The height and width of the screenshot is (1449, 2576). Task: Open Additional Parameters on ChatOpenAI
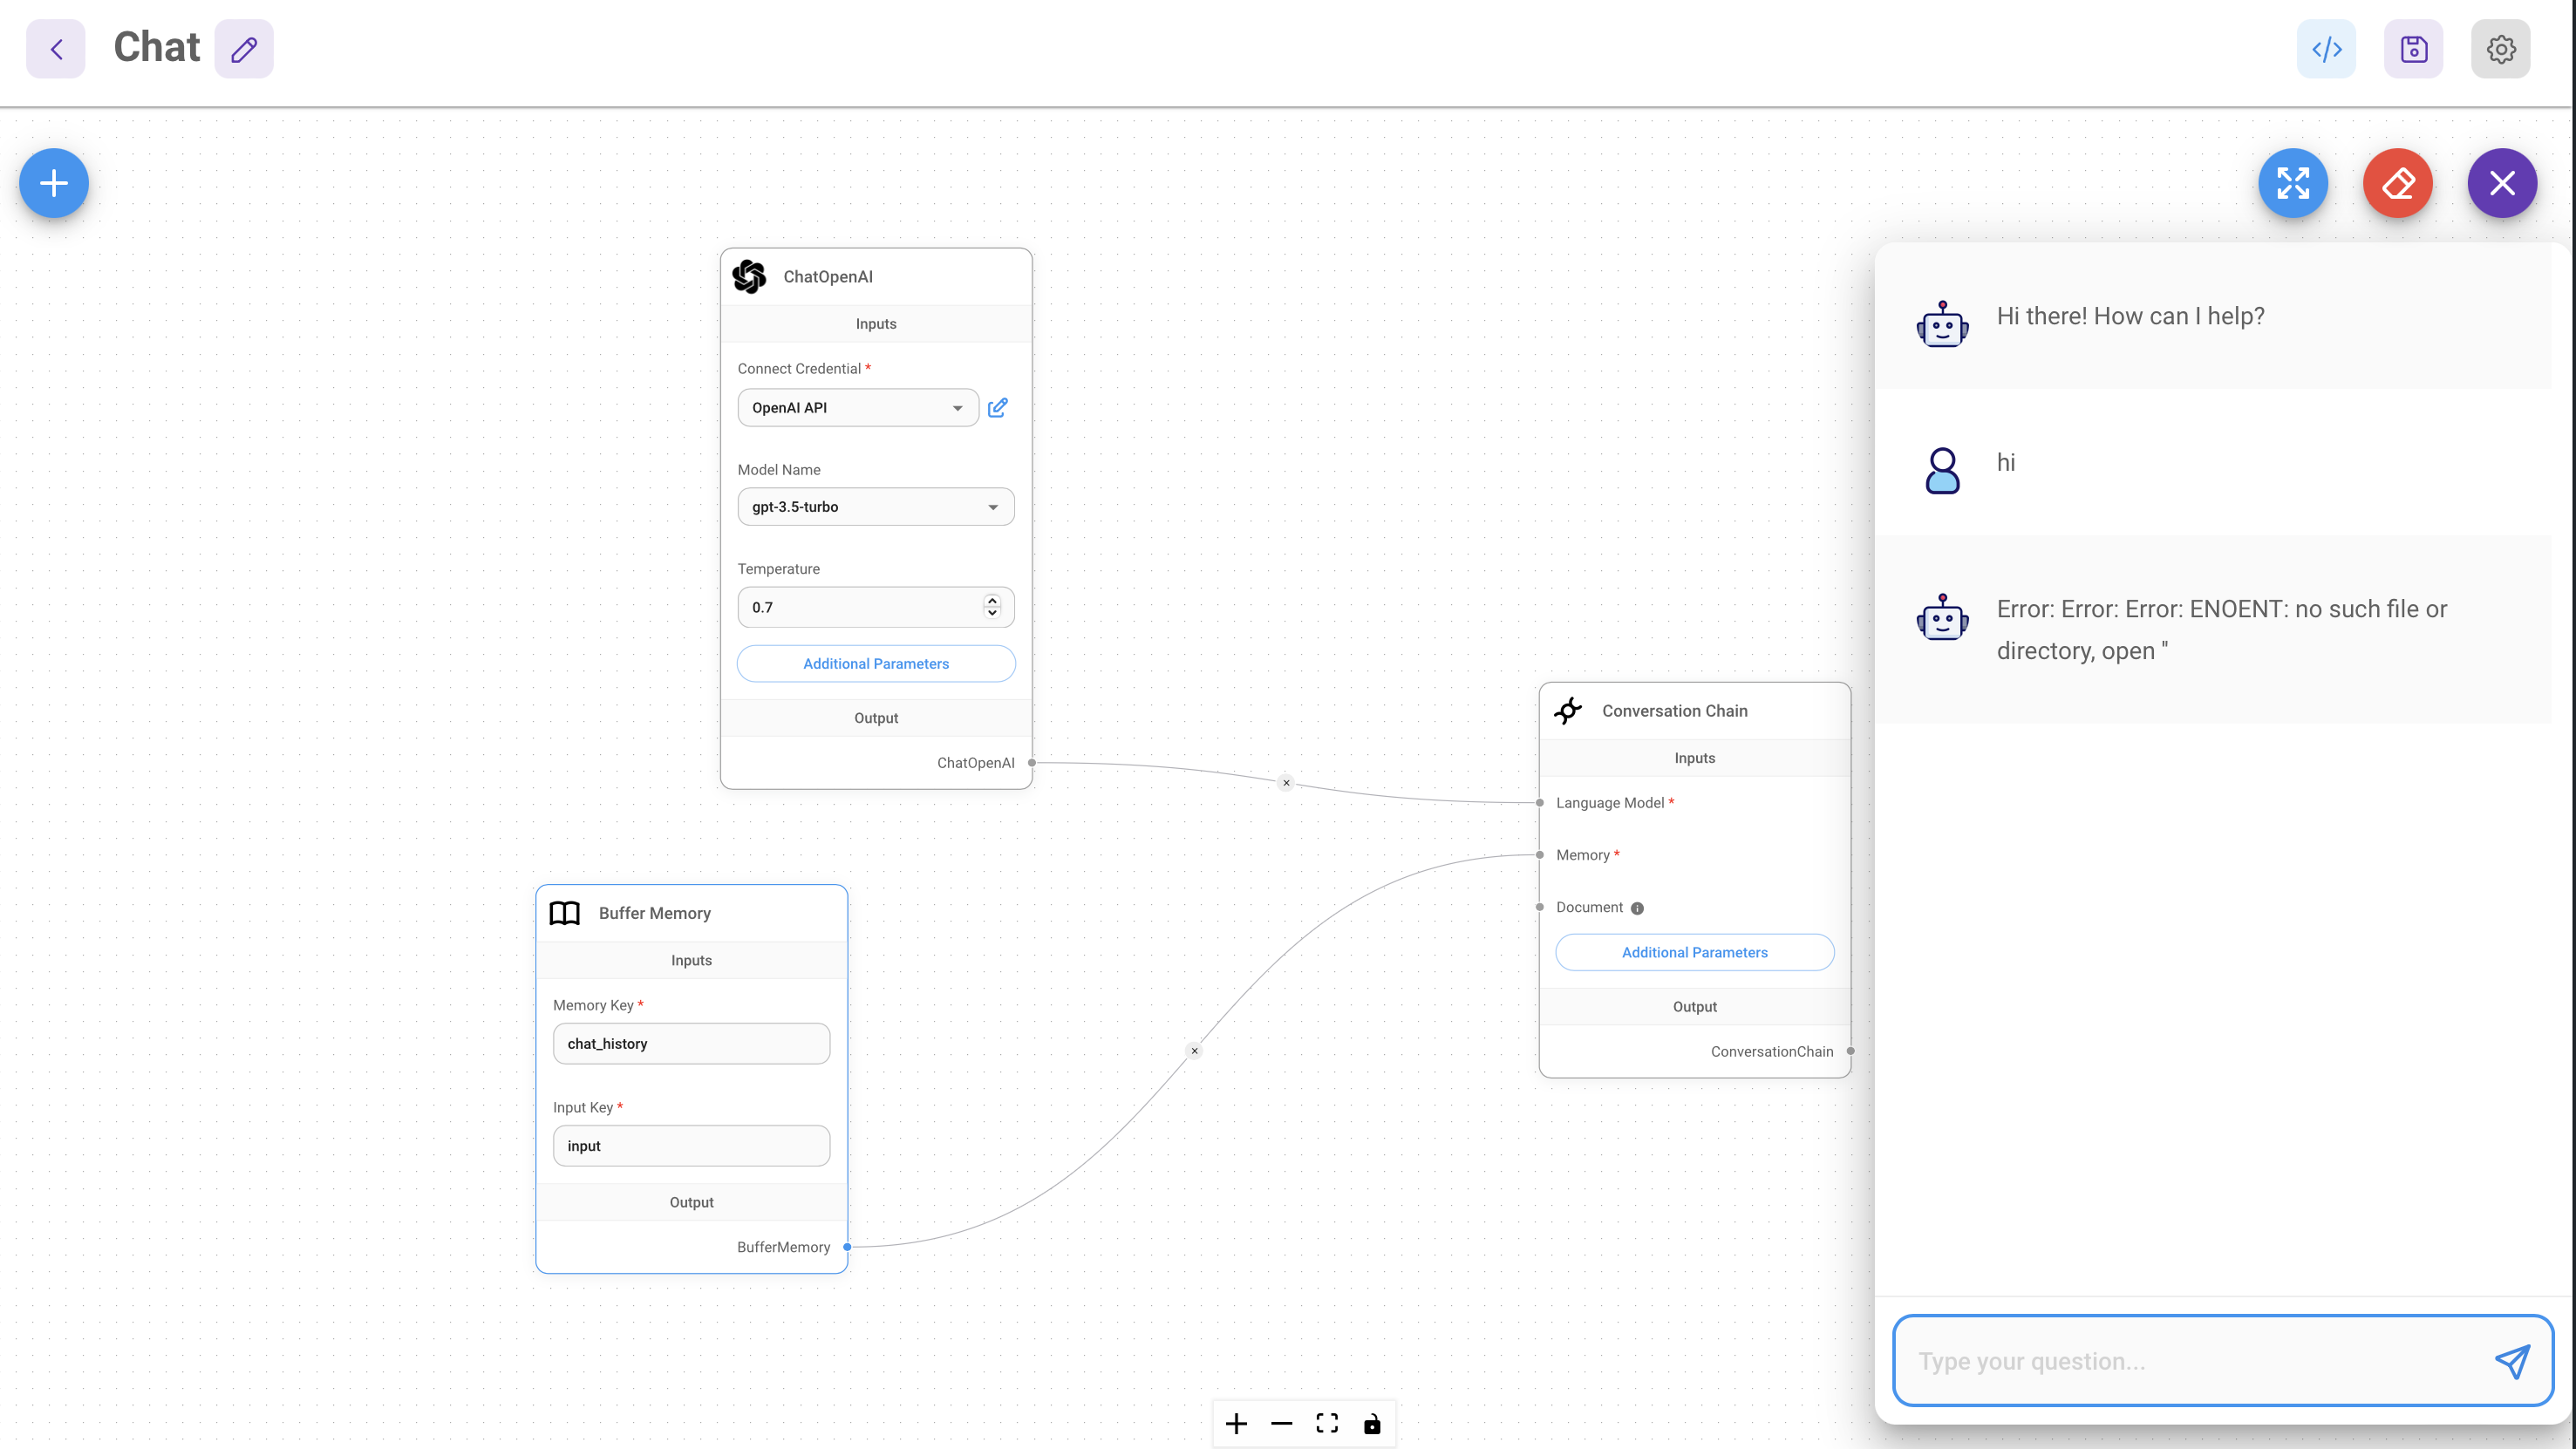(875, 663)
